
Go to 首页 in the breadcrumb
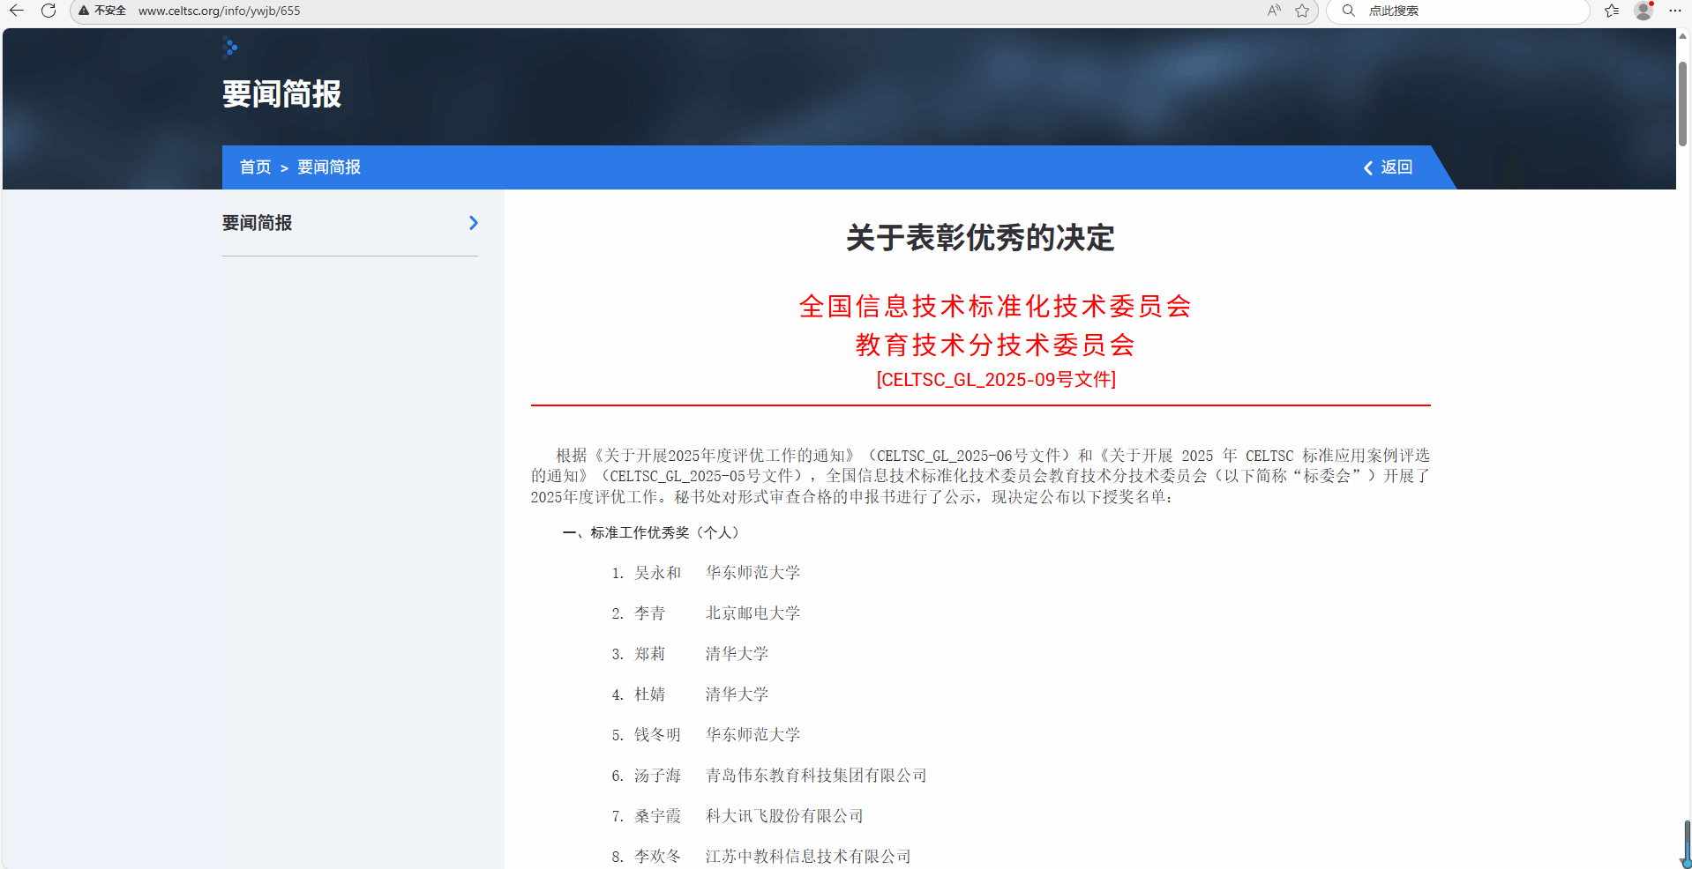point(255,167)
